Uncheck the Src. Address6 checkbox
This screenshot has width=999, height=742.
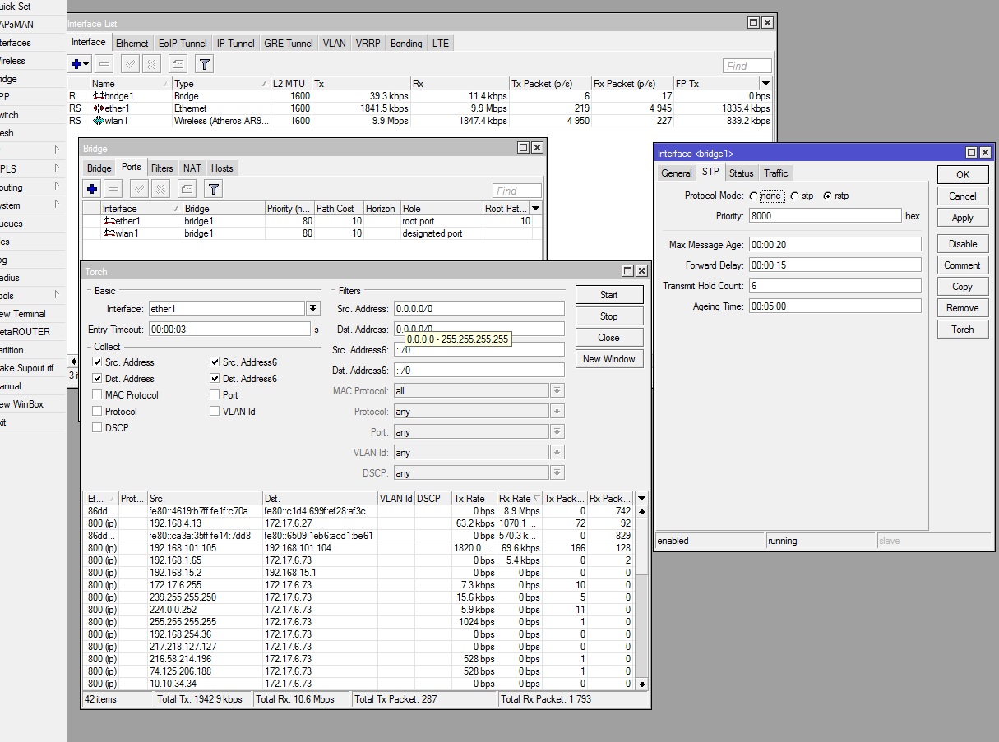click(x=215, y=362)
